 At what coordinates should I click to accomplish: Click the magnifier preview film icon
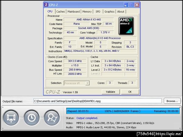(x=52, y=118)
